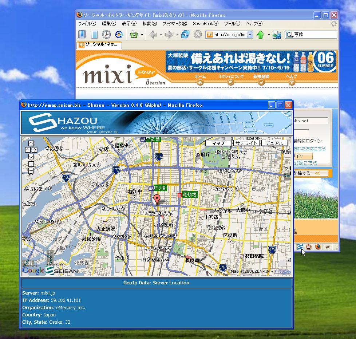The height and width of the screenshot is (339, 356).
Task: Open the ScrapBook folder dropdown arrow in mixi toolbar
Action: tap(142, 35)
